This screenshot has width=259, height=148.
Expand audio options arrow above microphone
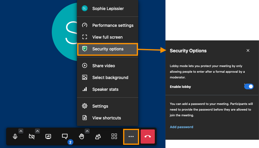(21, 131)
